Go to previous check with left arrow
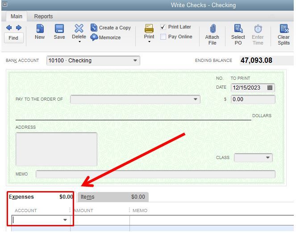The image size is (296, 233). [x=9, y=28]
